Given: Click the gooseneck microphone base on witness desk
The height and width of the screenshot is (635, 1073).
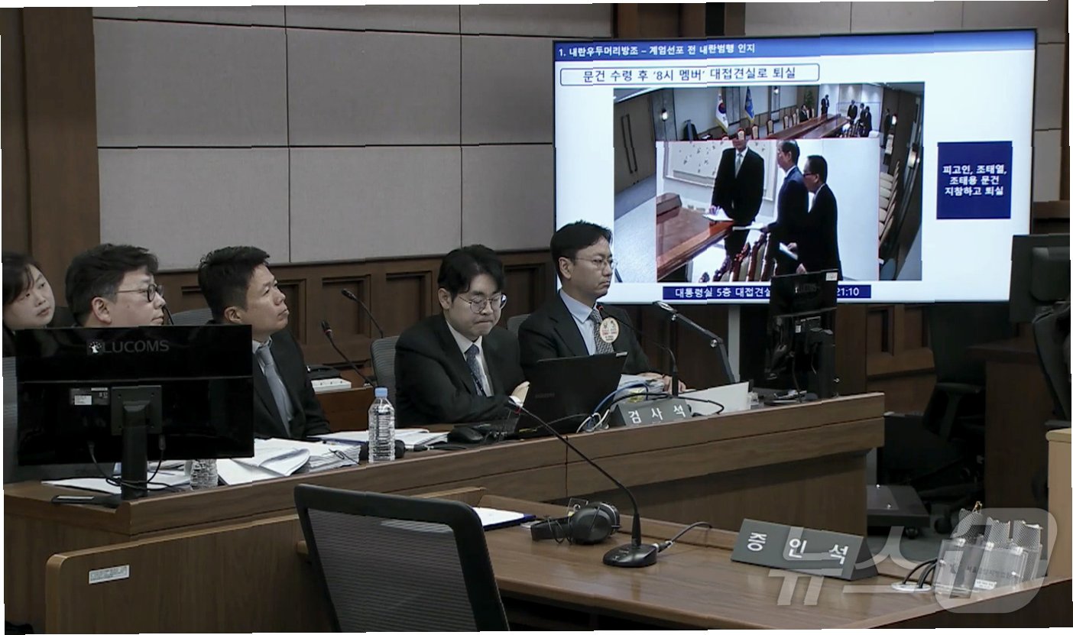Looking at the screenshot, I should point(630,554).
